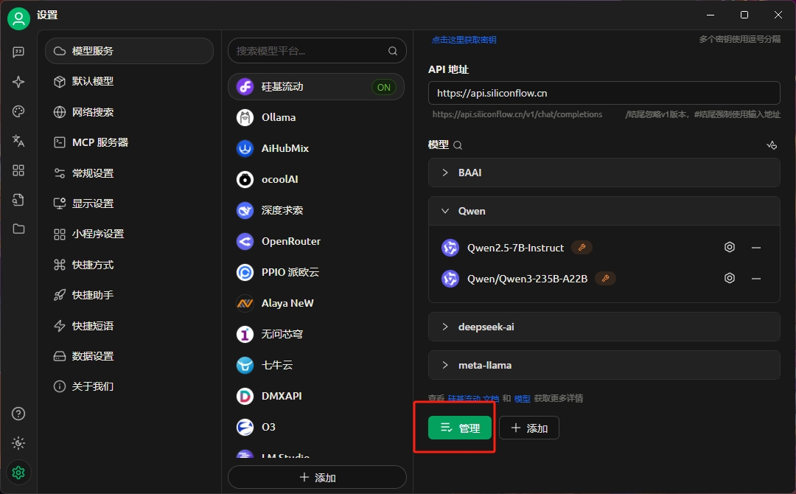796x494 pixels.
Task: Open 小程序设置 settings section
Action: [x=129, y=234]
